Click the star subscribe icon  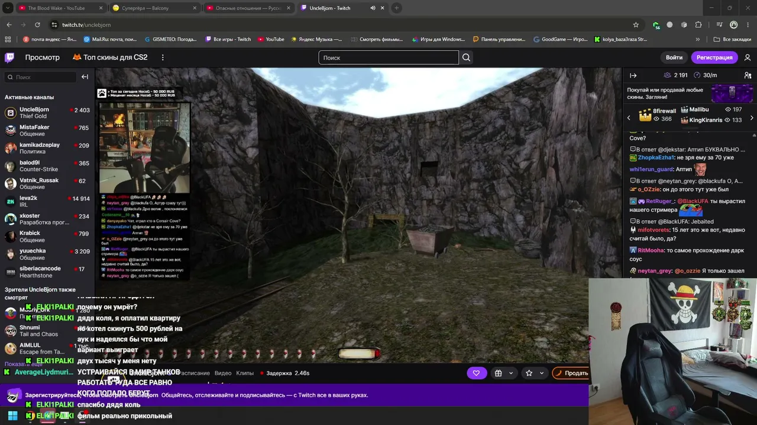click(x=529, y=373)
